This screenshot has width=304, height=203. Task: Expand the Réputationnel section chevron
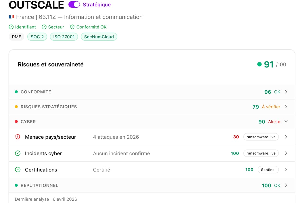pyautogui.click(x=286, y=185)
